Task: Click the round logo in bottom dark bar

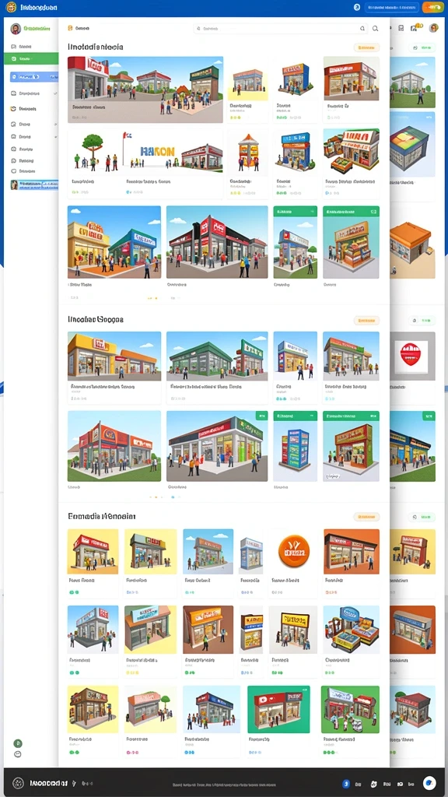Action: click(18, 783)
